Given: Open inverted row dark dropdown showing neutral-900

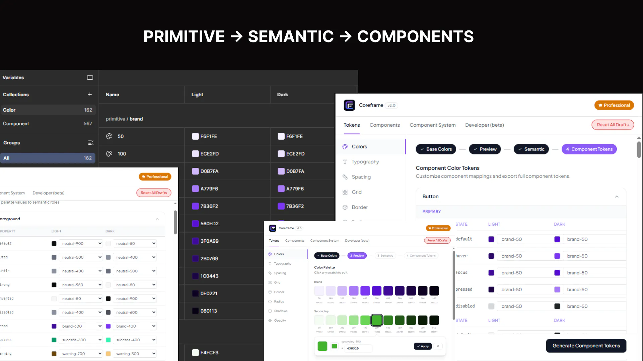Looking at the screenshot, I should 135,298.
